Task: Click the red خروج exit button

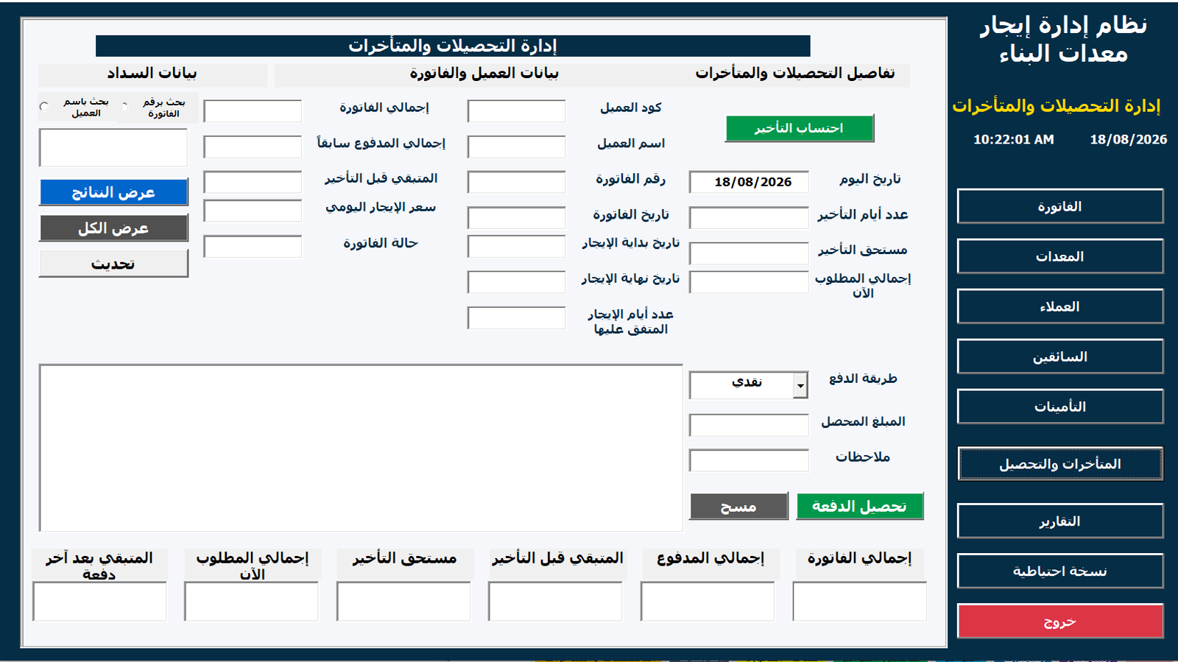Action: coord(1060,621)
